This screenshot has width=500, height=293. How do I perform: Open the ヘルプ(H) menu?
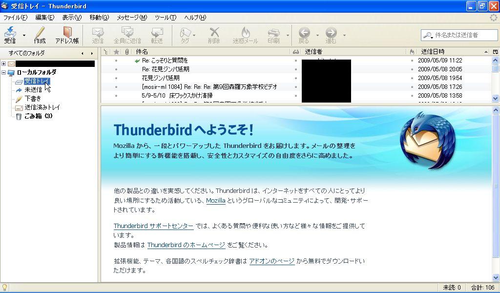[x=195, y=18]
